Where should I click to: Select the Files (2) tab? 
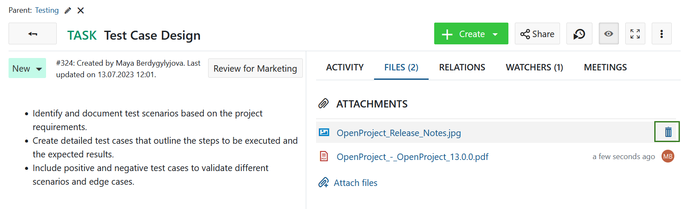click(x=401, y=67)
